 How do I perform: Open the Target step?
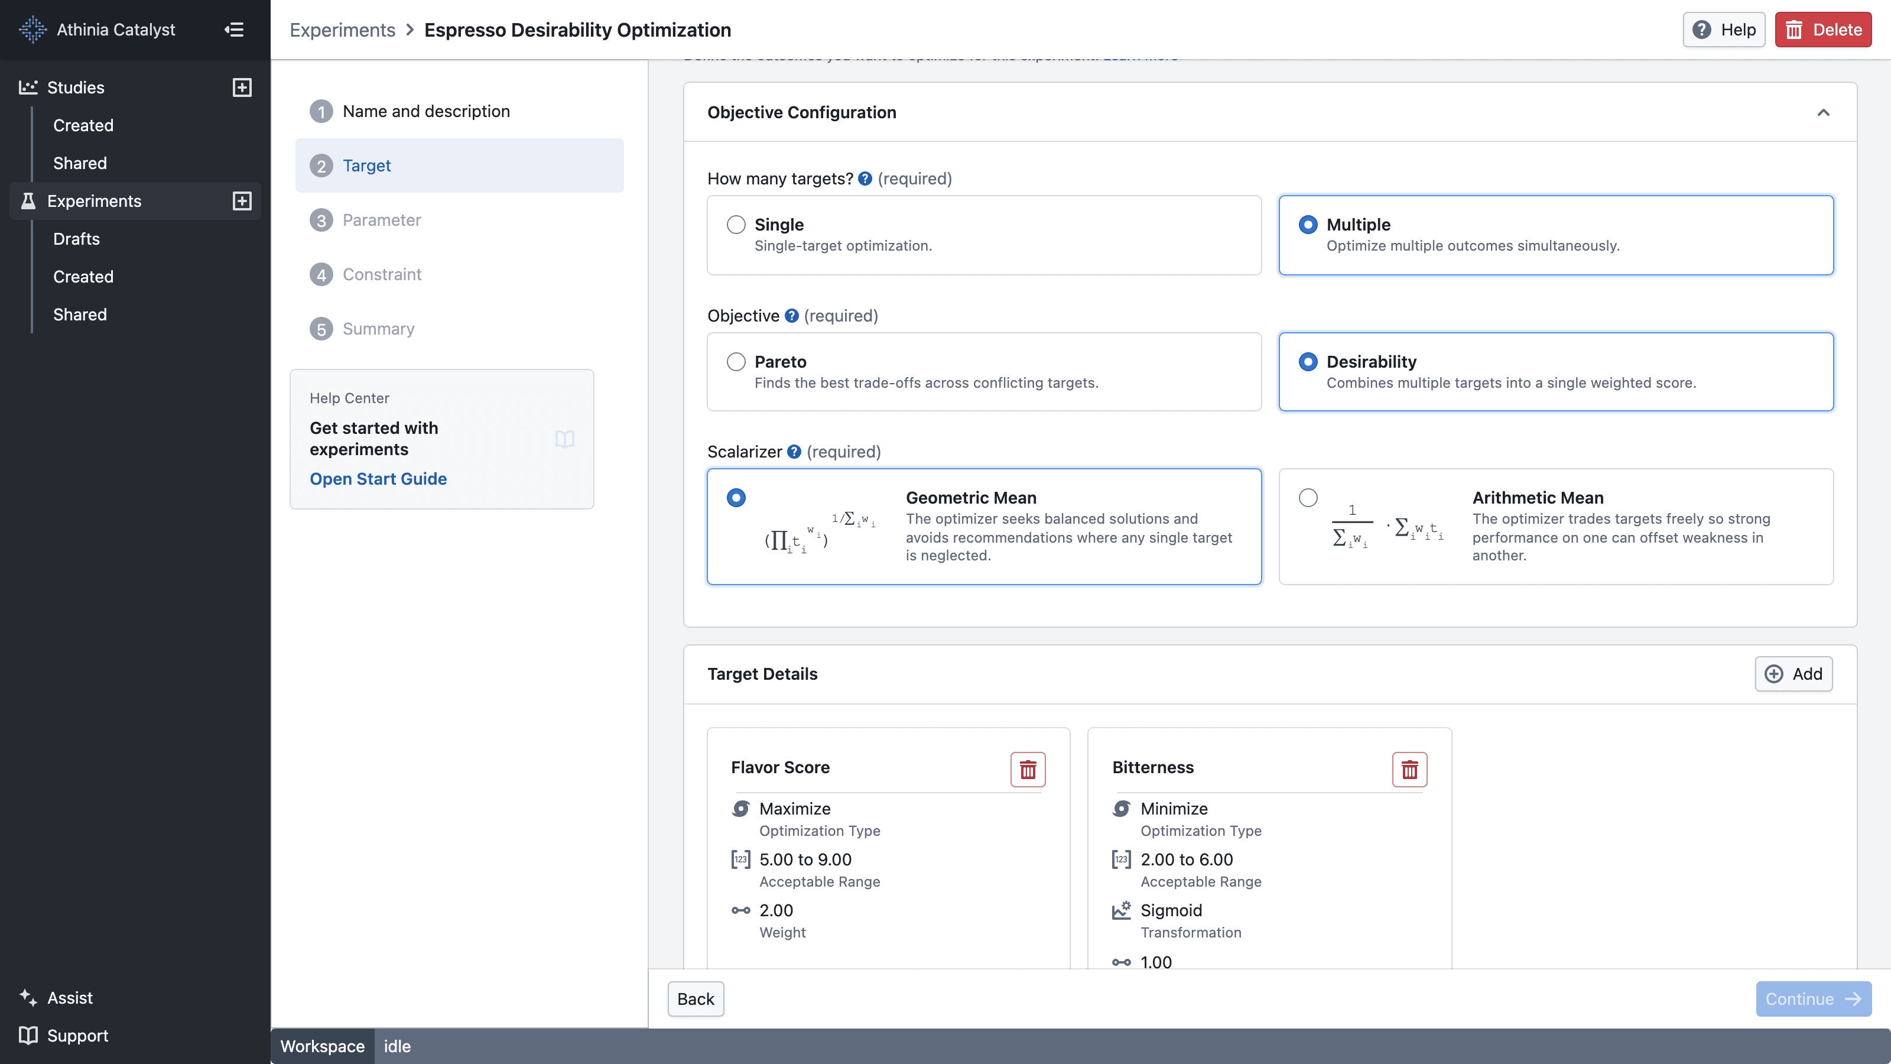(460, 166)
